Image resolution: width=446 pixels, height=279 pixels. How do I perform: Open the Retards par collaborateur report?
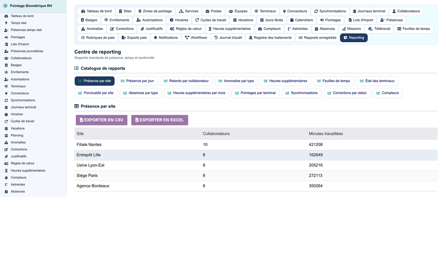click(186, 81)
